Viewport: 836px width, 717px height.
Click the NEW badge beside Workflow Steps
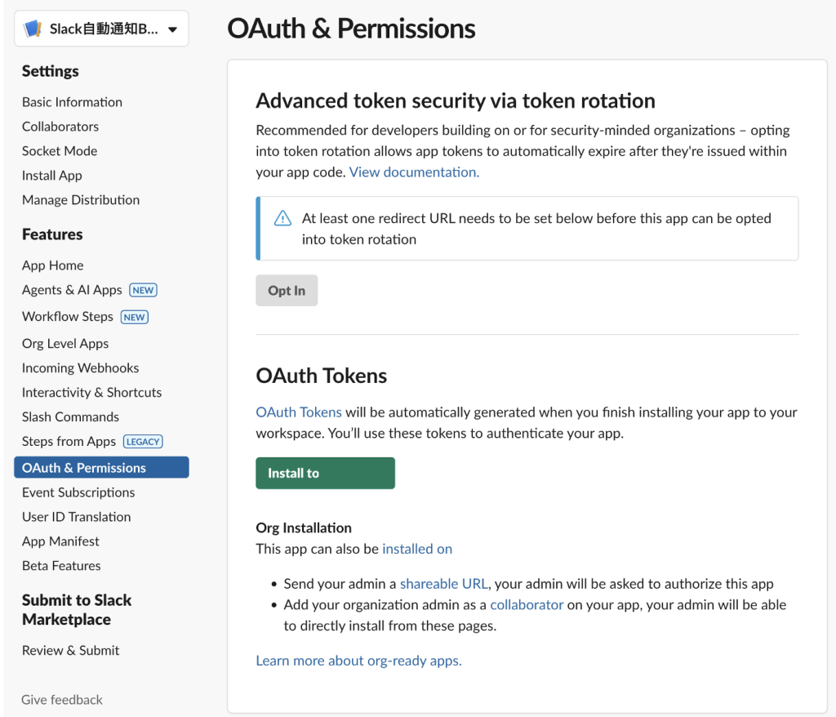pyautogui.click(x=135, y=317)
